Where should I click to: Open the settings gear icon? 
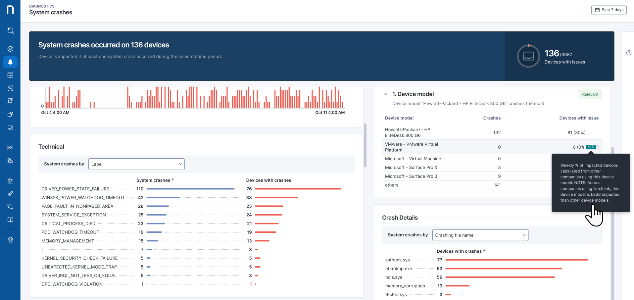coord(10,240)
